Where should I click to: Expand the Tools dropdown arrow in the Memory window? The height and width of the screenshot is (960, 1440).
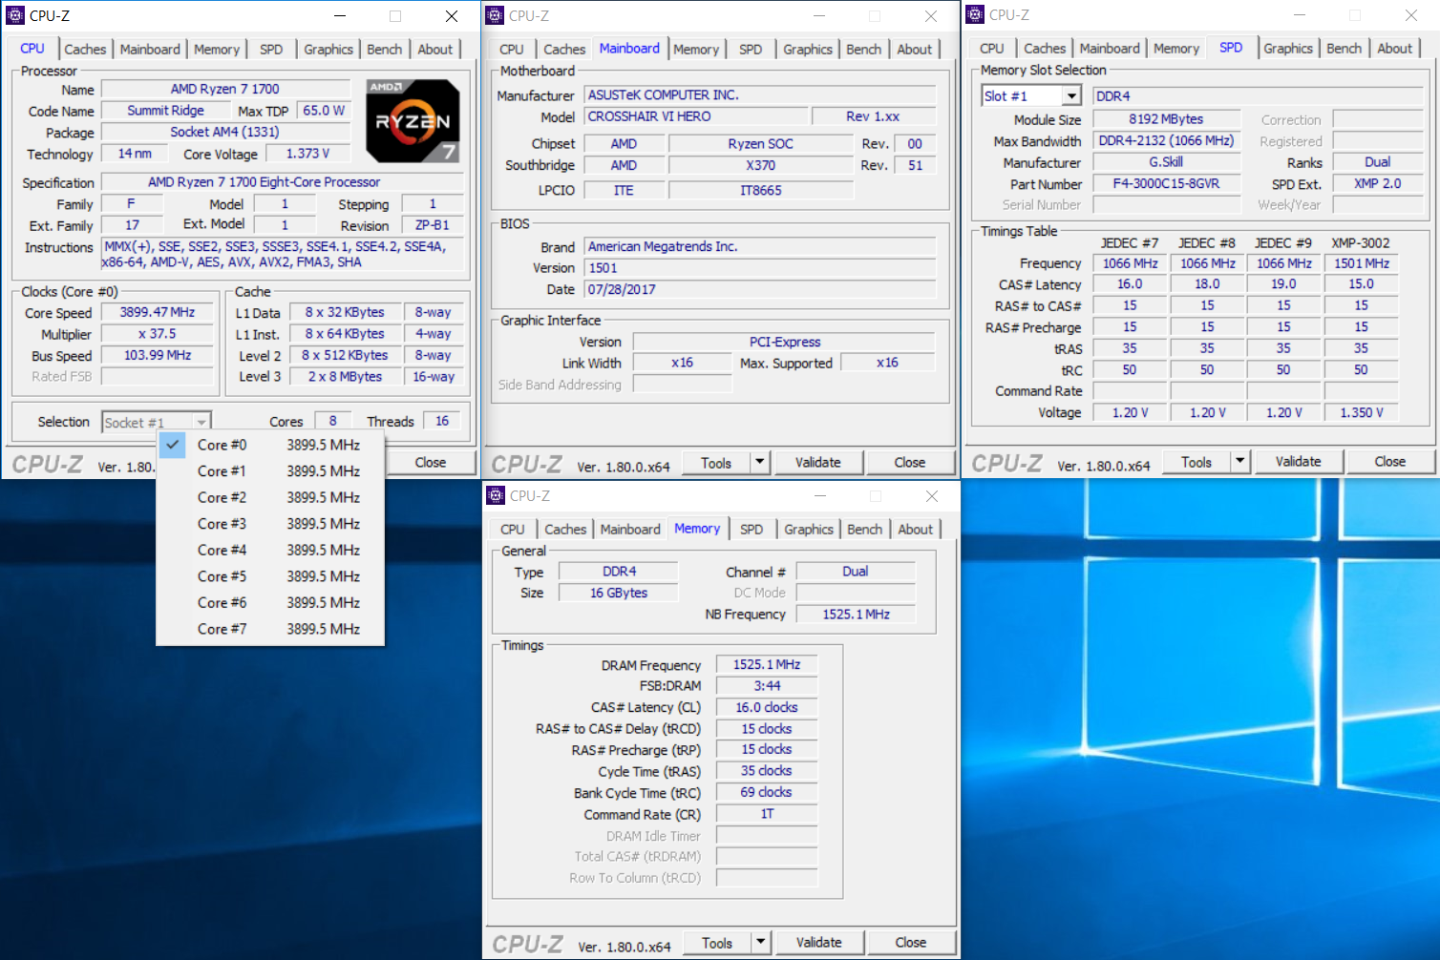[x=761, y=943]
